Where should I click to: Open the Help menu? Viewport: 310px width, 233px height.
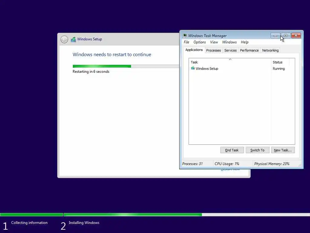tap(245, 42)
